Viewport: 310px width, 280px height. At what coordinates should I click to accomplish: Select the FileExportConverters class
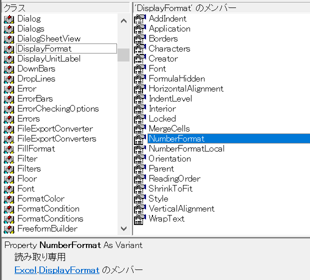tap(57, 139)
